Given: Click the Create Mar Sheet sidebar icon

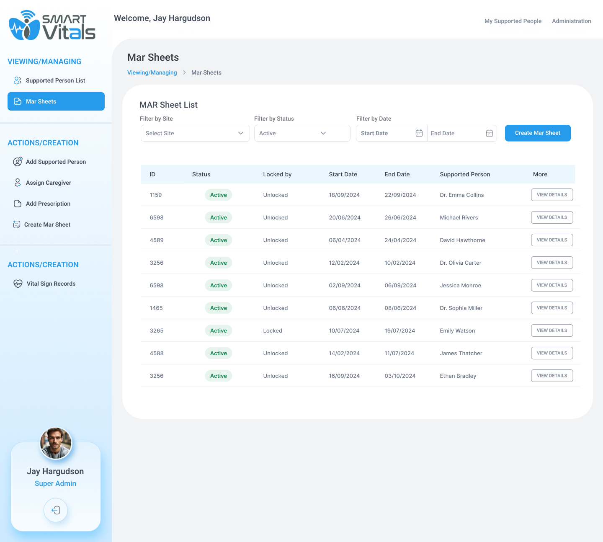Looking at the screenshot, I should click(x=17, y=225).
